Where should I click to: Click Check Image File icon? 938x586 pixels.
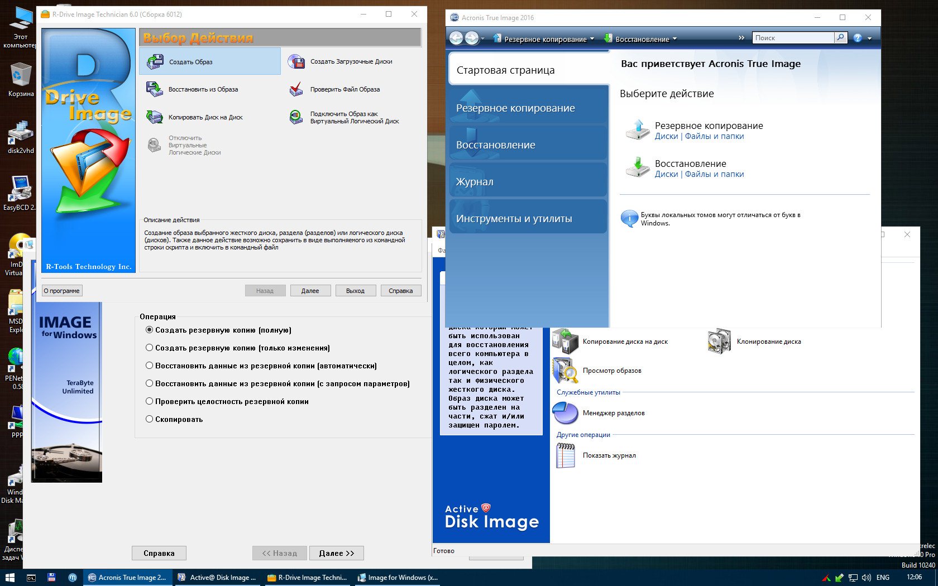coord(296,89)
